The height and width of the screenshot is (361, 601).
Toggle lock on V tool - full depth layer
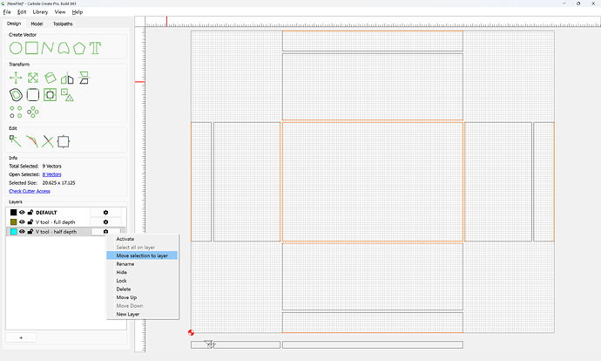(x=30, y=221)
